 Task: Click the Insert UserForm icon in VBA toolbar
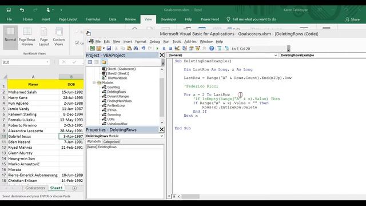(99, 48)
